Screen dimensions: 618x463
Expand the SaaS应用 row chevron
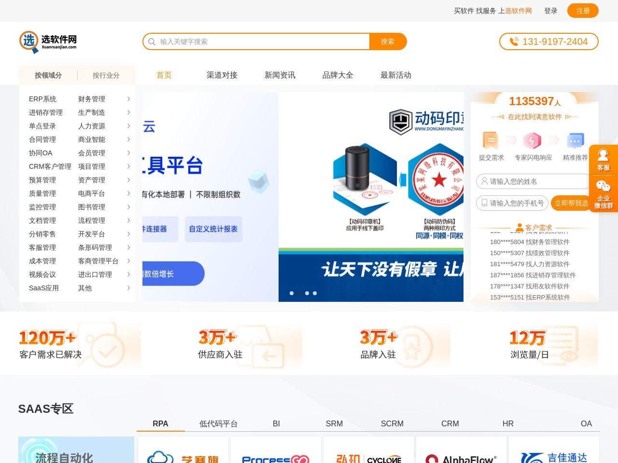[128, 288]
